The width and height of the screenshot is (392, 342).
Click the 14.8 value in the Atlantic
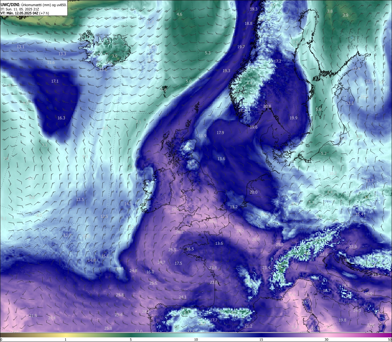coord(92,260)
